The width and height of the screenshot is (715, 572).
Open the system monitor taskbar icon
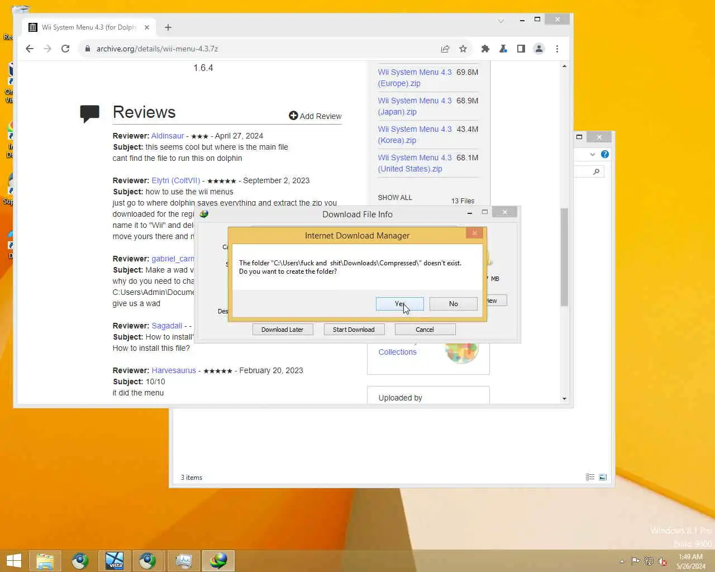point(183,561)
